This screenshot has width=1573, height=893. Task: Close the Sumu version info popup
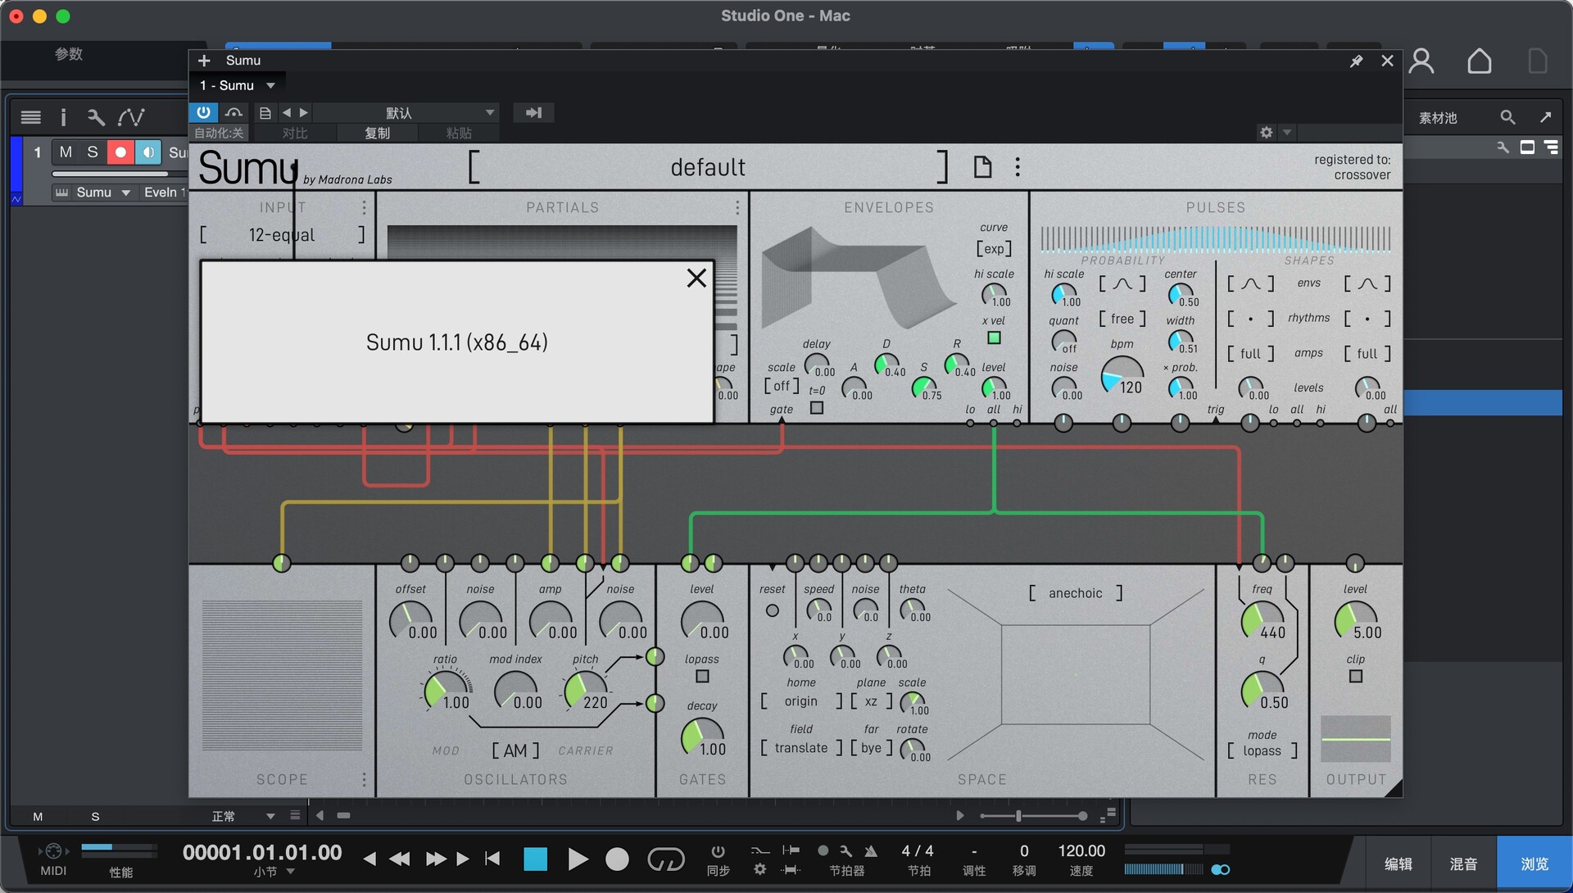[x=696, y=279]
